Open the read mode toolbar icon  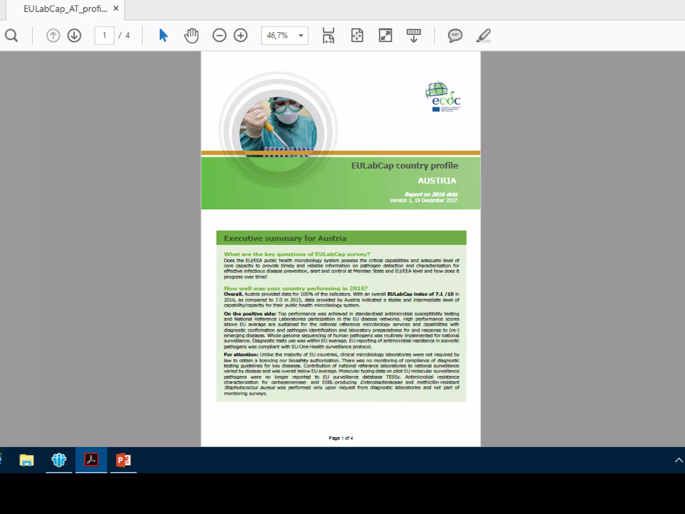414,35
